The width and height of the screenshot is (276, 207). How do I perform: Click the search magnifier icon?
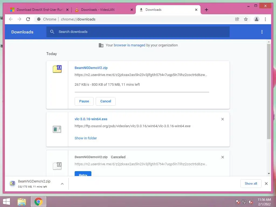pyautogui.click(x=52, y=32)
